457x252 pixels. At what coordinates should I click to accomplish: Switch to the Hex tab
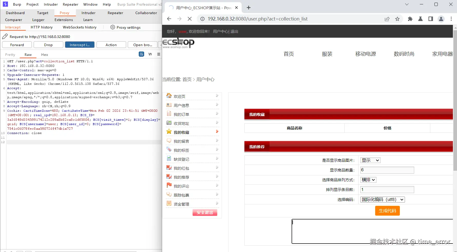click(45, 54)
